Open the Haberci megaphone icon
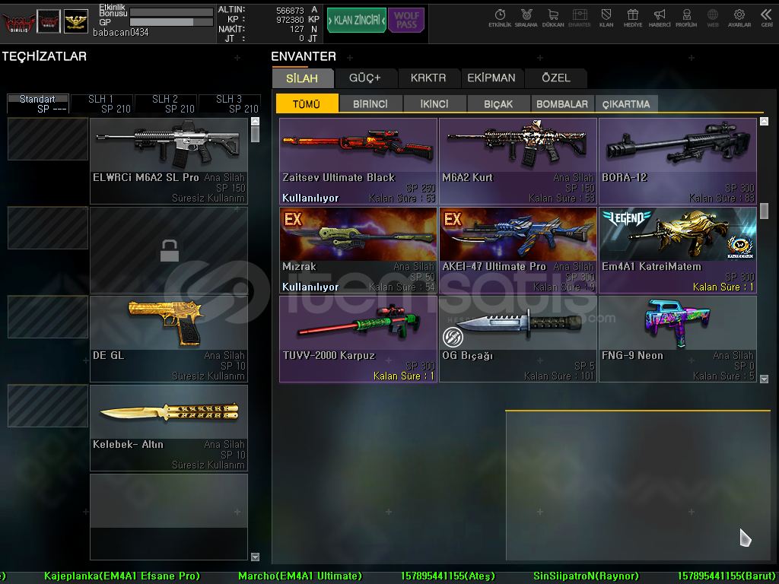Viewport: 779px width, 584px height. tap(660, 18)
